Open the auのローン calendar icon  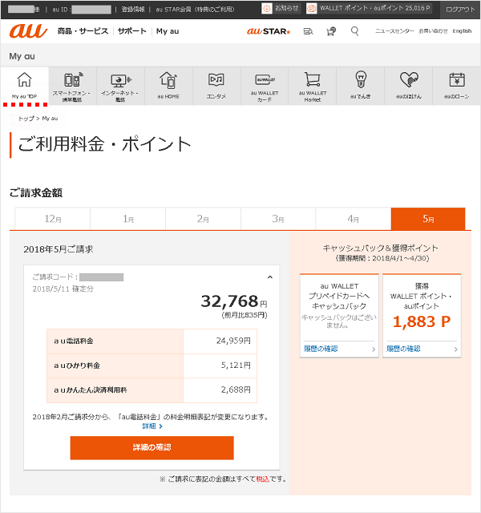tap(457, 80)
